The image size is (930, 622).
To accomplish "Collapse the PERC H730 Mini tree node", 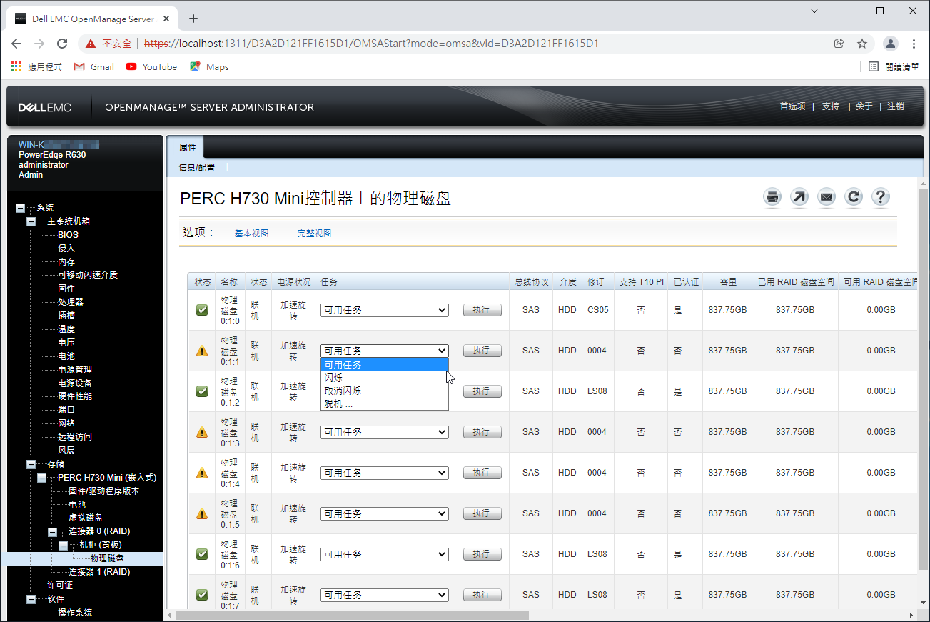I will coord(41,478).
